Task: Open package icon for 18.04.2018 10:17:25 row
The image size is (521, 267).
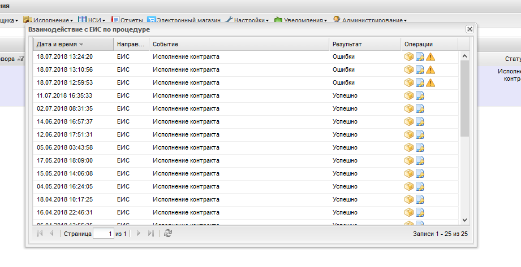Action: point(408,199)
